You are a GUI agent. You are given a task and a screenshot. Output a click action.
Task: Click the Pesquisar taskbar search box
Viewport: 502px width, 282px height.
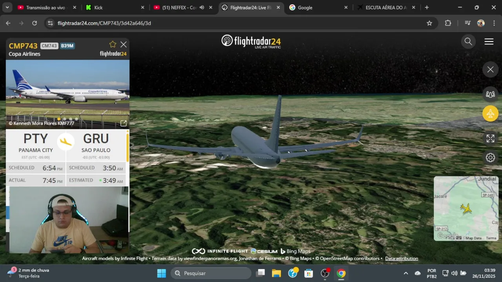(211, 273)
